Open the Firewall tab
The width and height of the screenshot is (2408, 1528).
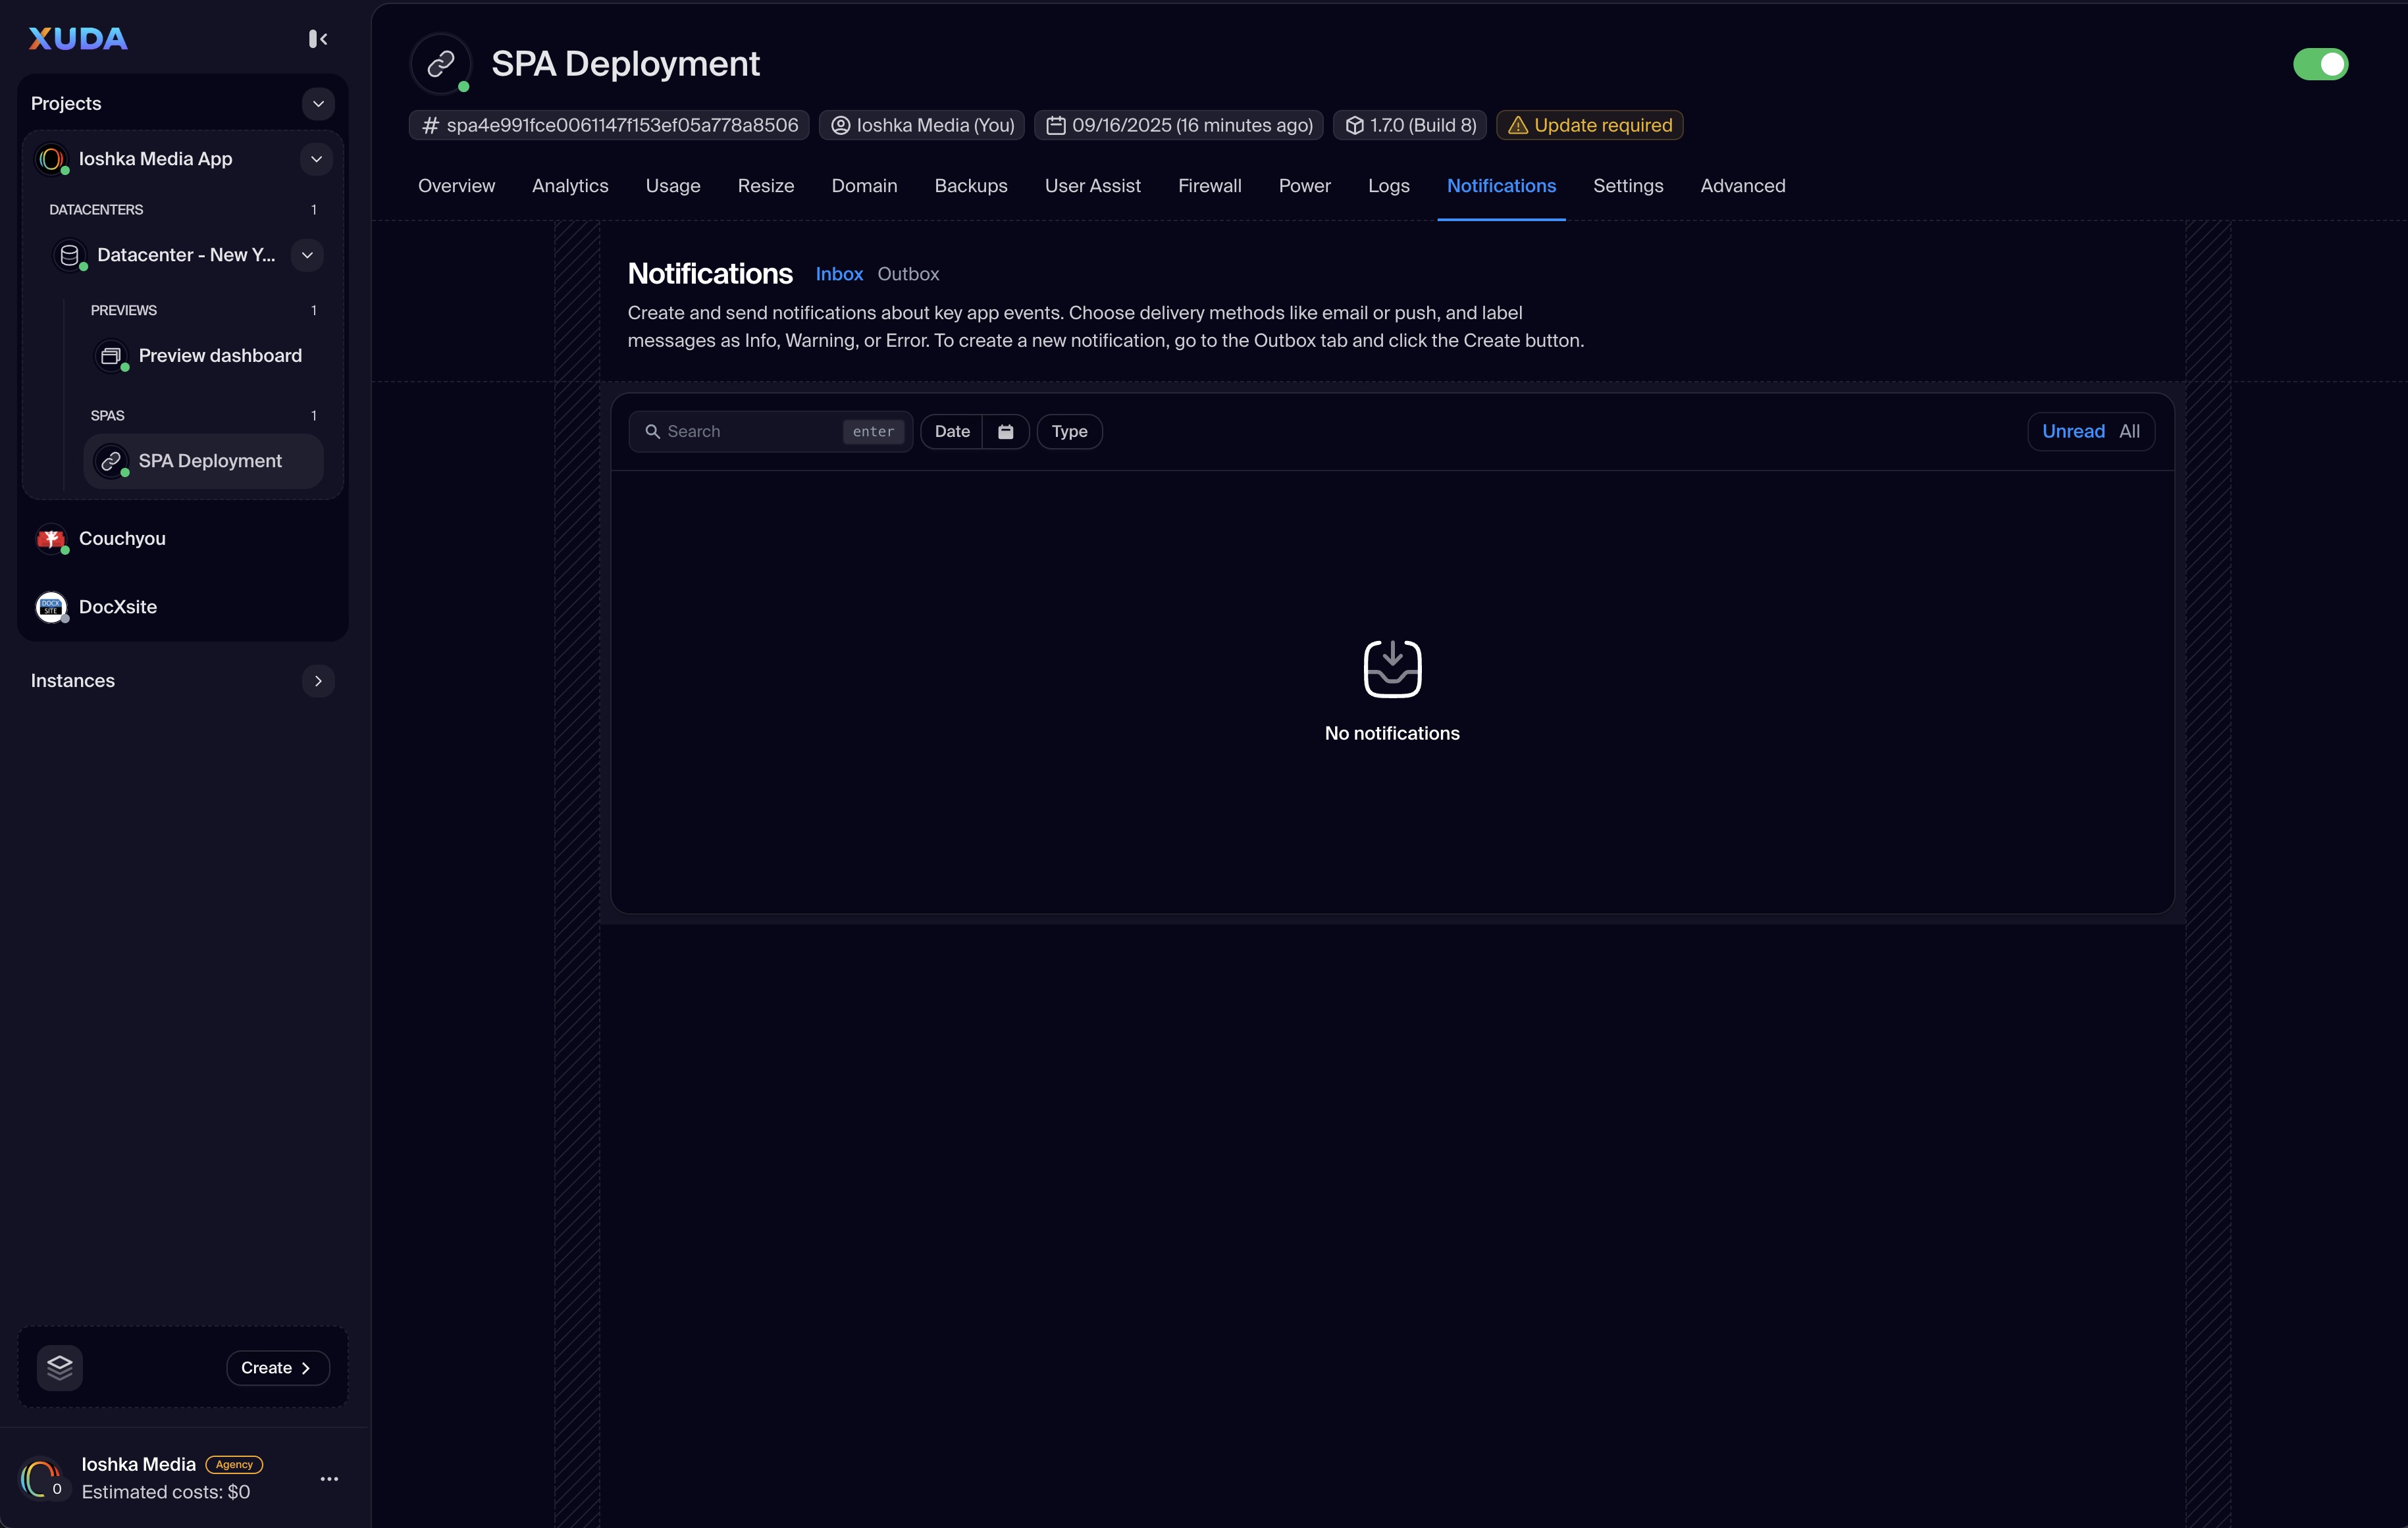point(1209,186)
